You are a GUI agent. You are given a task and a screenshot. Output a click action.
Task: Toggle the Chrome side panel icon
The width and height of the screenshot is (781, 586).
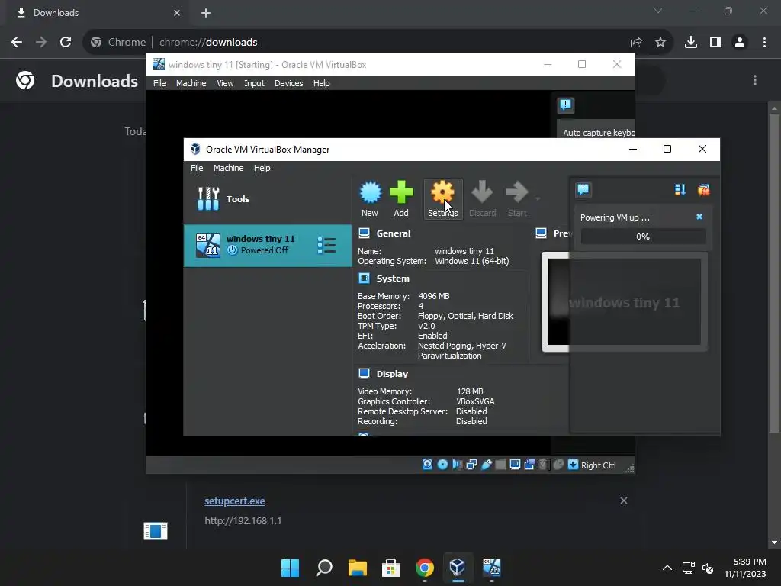point(715,43)
